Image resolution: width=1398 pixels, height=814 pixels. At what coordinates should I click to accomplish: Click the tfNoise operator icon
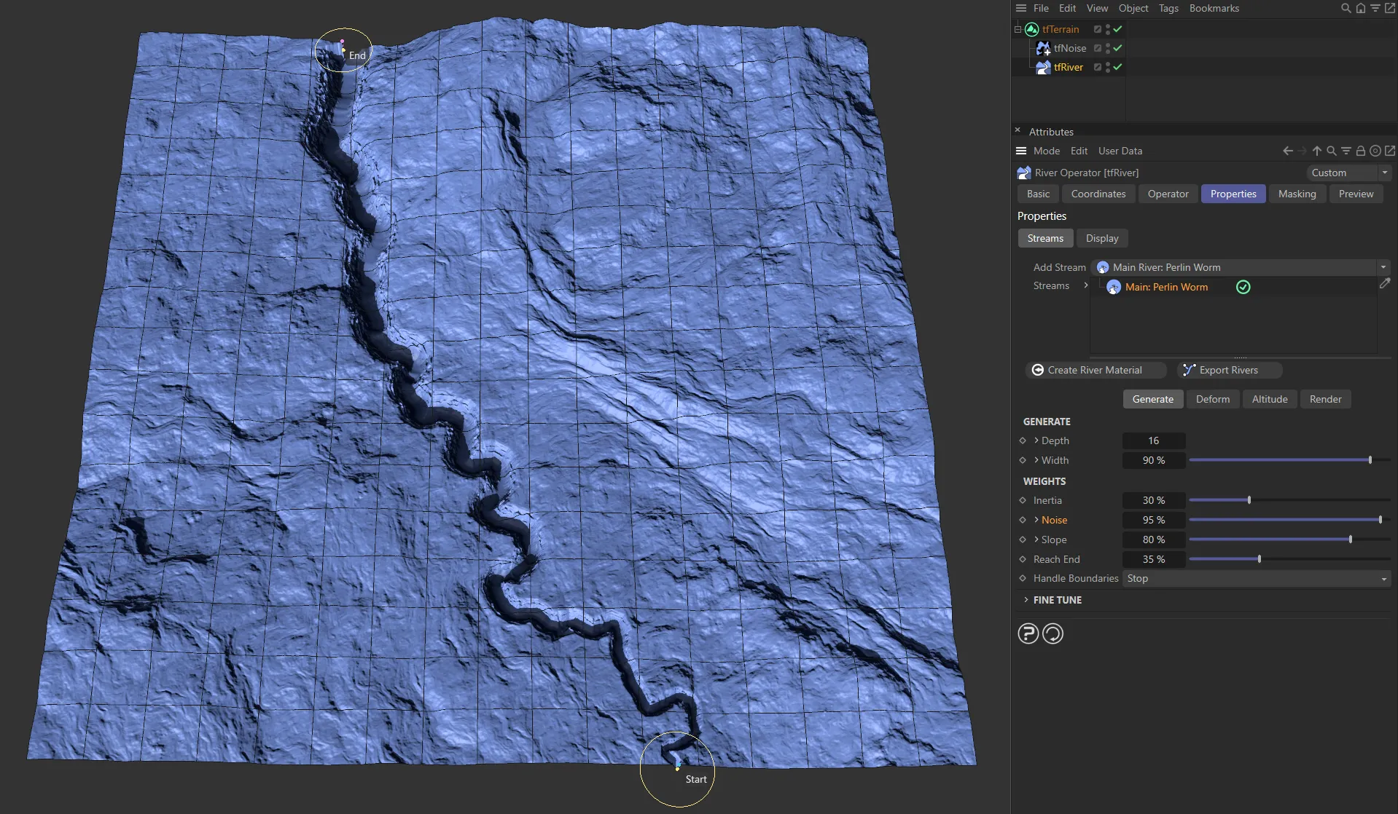(x=1042, y=48)
